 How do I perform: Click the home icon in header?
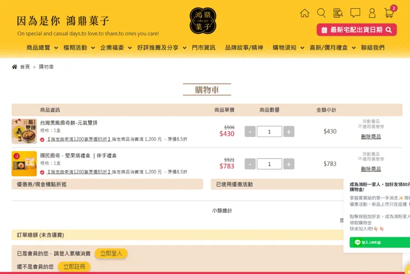304,13
